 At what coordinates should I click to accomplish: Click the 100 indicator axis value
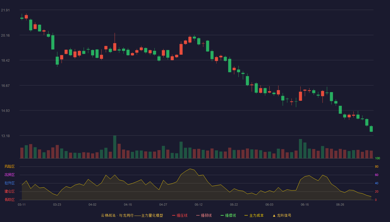pos(377,158)
